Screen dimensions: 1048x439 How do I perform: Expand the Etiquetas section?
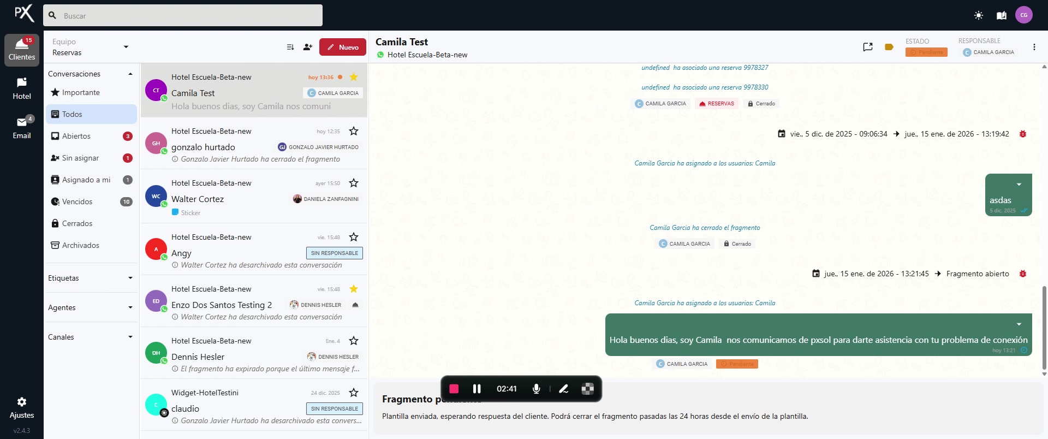click(130, 278)
